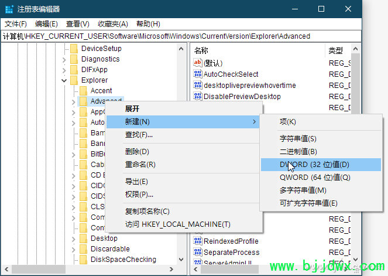Click the DWORD icon beside ReindexedProfile
Viewport: 388px width, 276px height.
198,241
